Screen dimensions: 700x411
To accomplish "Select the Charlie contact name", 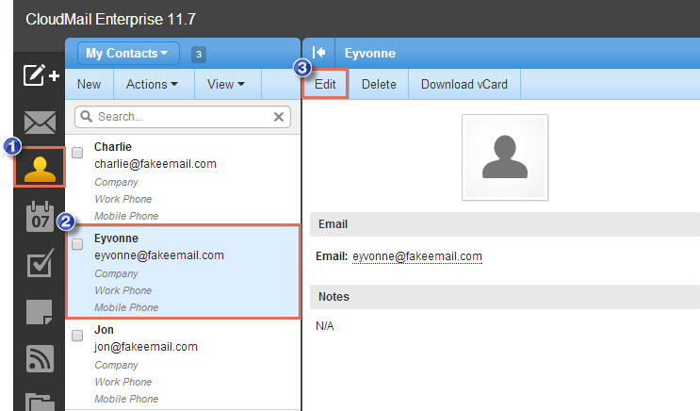I will click(x=113, y=147).
